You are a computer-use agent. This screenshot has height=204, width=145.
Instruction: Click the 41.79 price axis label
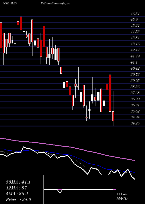(x=135, y=56)
